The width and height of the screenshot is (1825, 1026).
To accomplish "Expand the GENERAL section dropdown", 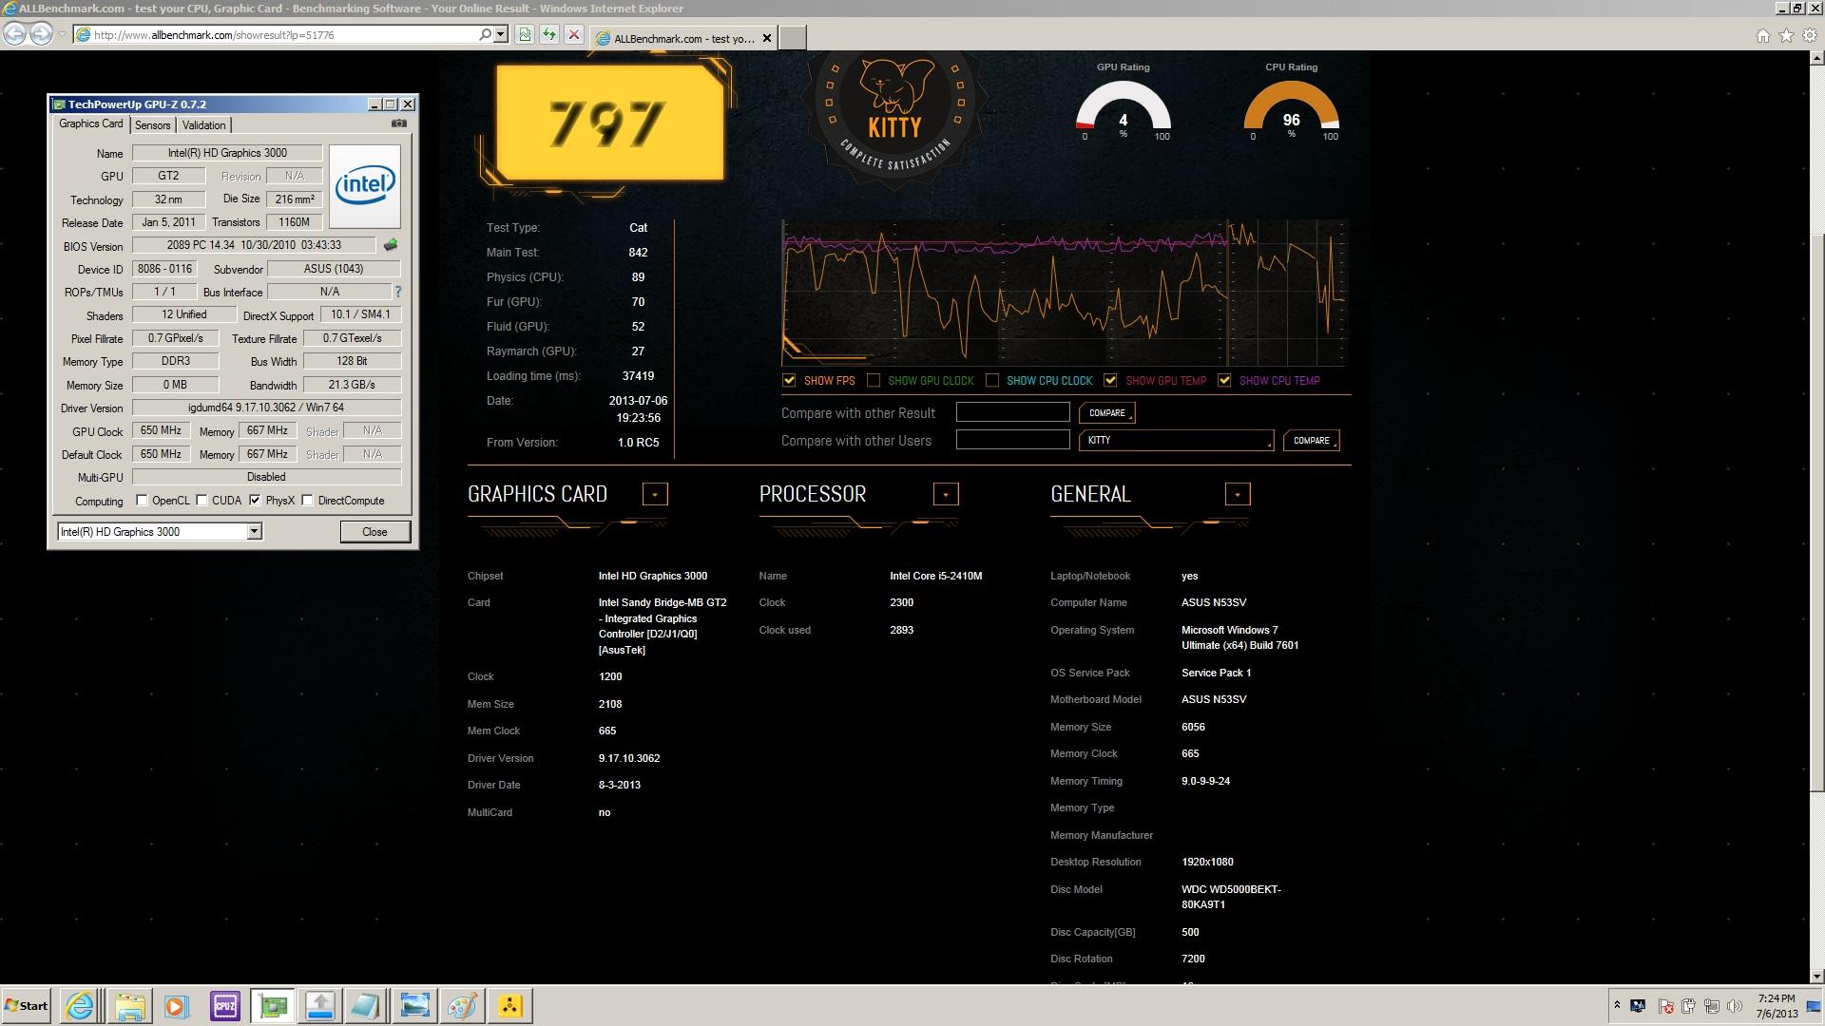I will (x=1237, y=494).
